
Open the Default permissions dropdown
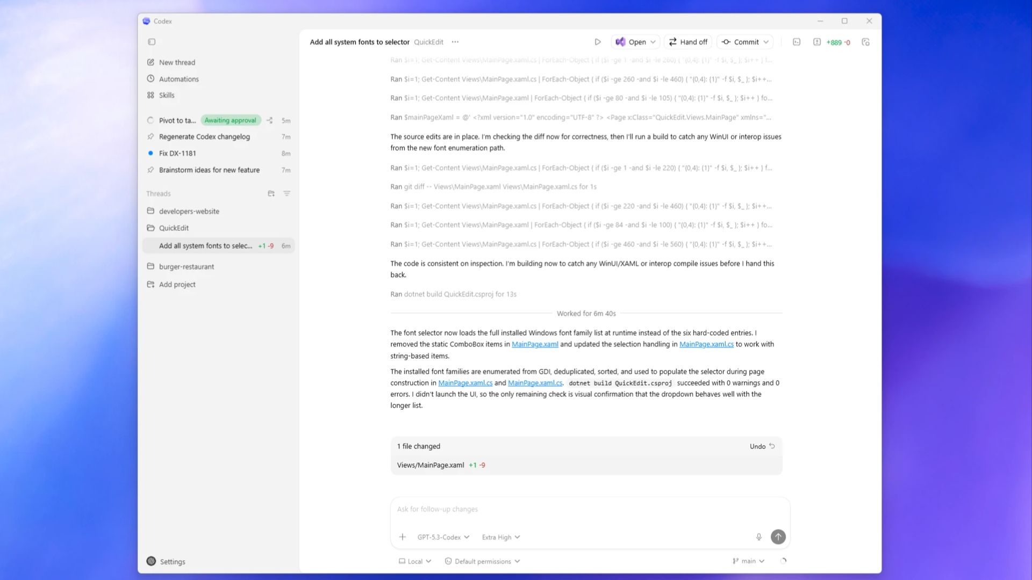(x=483, y=561)
